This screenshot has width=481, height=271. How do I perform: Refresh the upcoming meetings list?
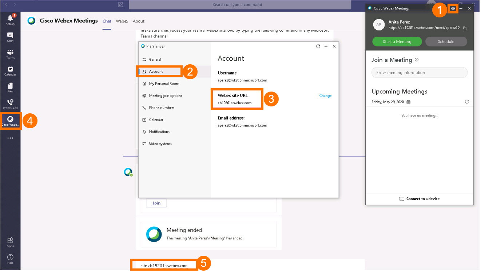coord(467,102)
